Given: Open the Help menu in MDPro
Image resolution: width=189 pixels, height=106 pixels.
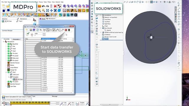Looking at the screenshot, I should 62,2.
